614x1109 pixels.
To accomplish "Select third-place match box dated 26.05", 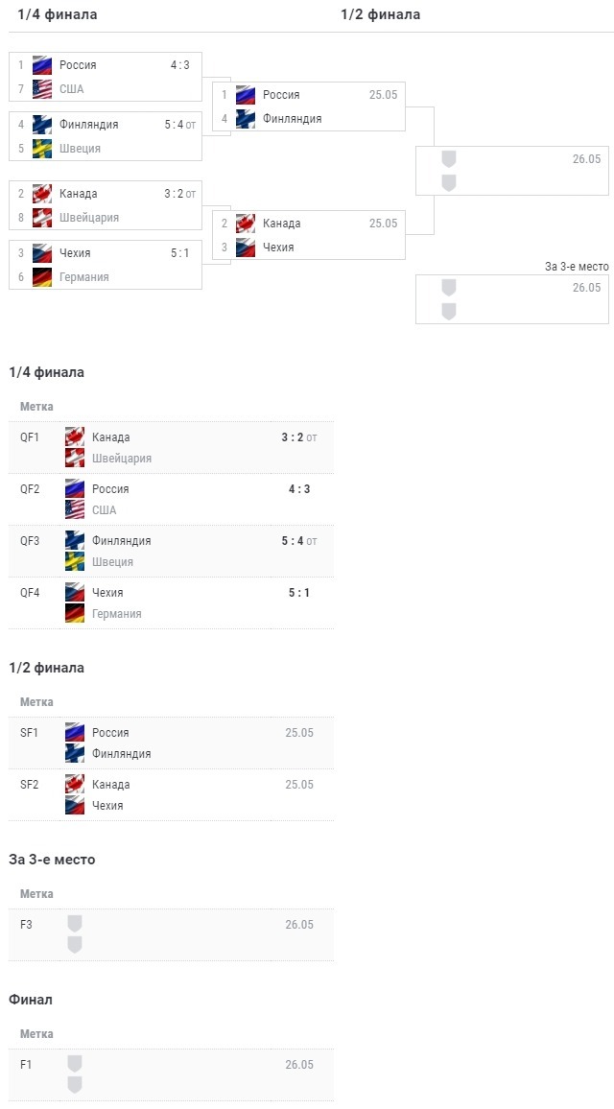I will pos(512,299).
